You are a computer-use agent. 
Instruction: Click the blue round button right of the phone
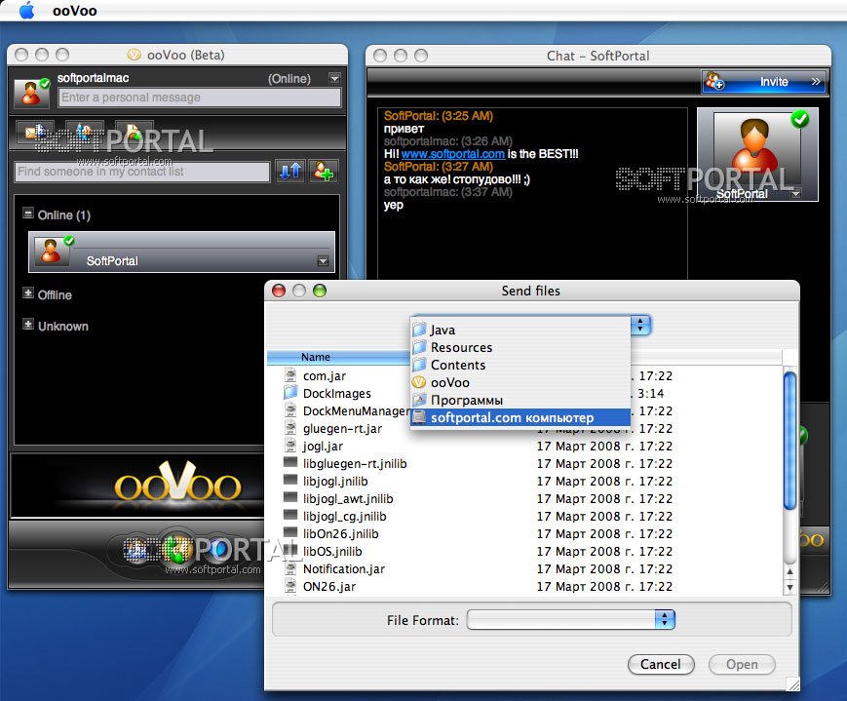217,549
